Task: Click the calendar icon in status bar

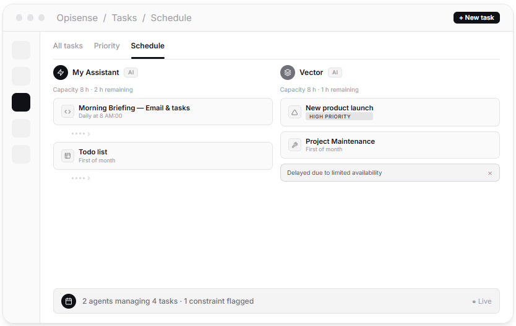Action: click(69, 301)
